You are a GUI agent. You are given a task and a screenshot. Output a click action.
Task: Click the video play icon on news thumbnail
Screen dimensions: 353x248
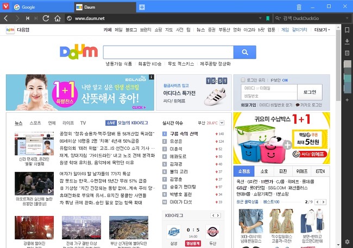click(x=50, y=191)
